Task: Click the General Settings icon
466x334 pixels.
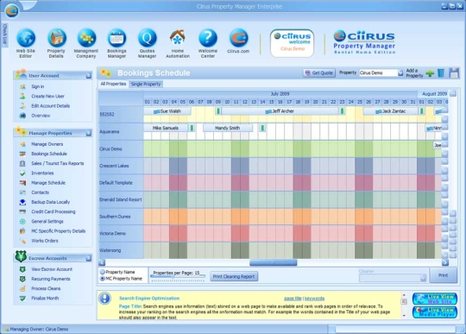Action: pos(22,222)
